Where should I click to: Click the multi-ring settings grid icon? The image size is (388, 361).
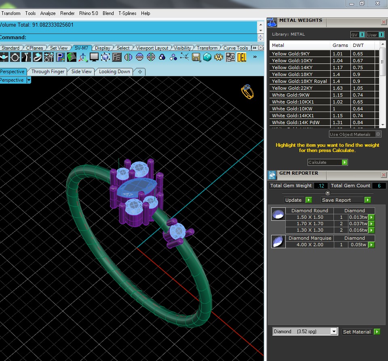click(x=49, y=57)
